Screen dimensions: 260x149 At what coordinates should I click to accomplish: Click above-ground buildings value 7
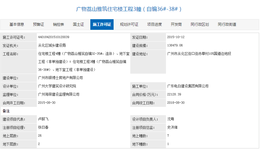tap(168, 136)
